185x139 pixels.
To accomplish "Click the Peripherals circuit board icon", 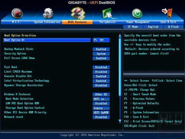I will (109, 13).
